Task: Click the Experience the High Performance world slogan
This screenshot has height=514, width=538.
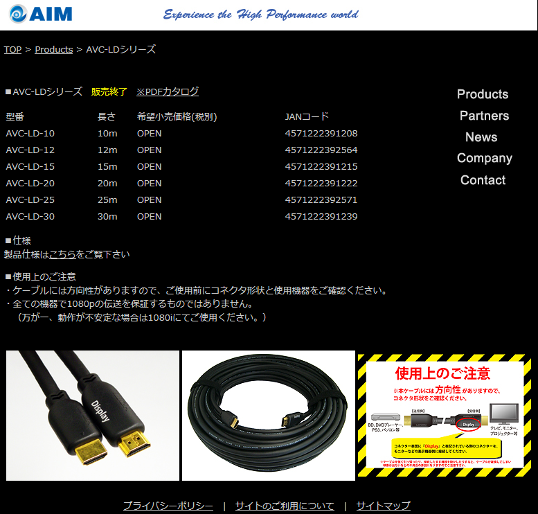Action: [x=261, y=15]
